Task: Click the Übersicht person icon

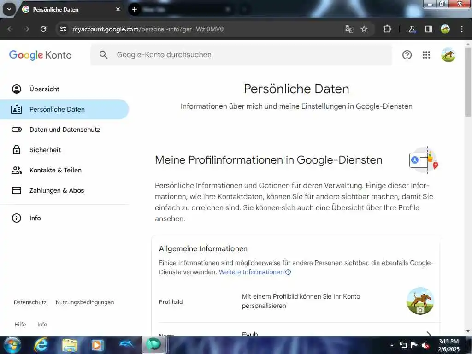Action: coord(17,89)
